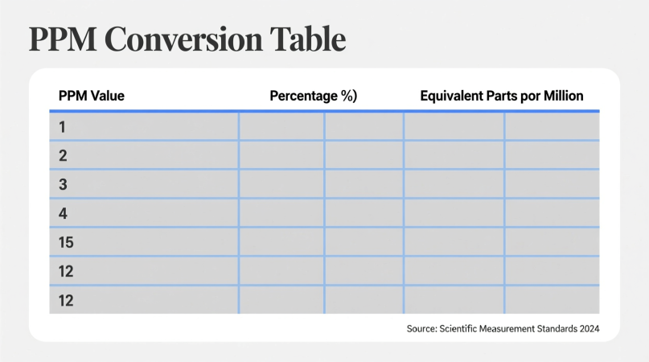Select the bottom row's PPM value 12 cell
This screenshot has height=362, width=649.
[x=144, y=300]
